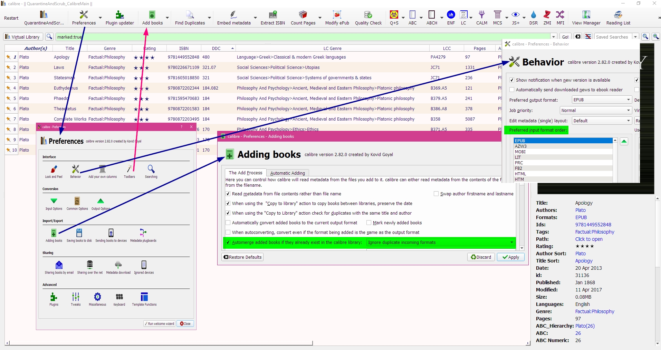Open Plugins in Advanced preferences
The image size is (661, 350).
tap(54, 299)
